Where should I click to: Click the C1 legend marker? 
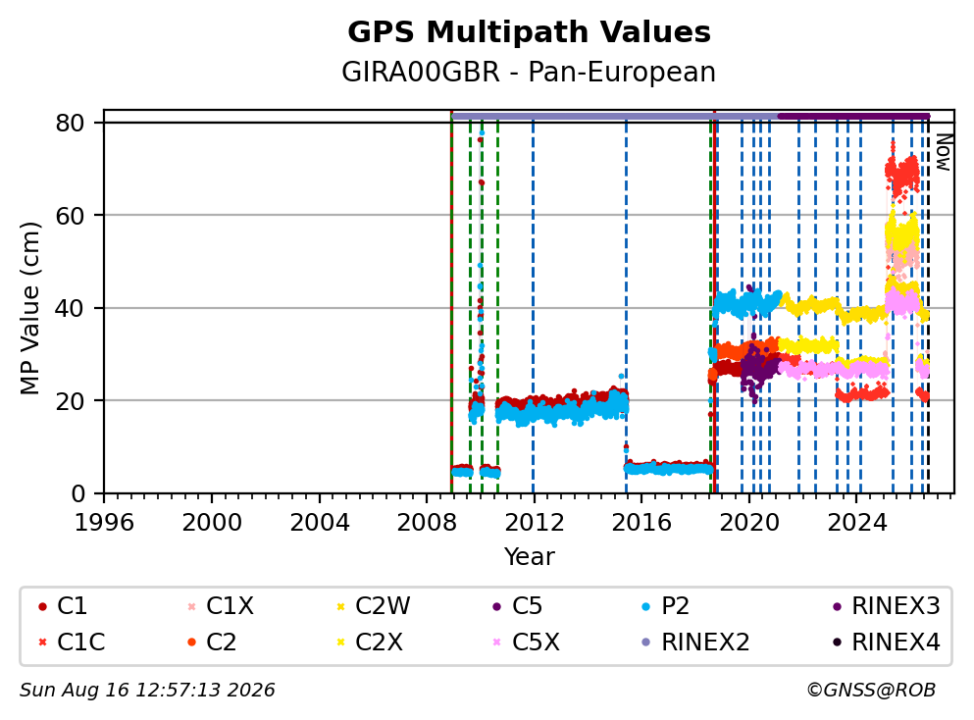(x=42, y=606)
